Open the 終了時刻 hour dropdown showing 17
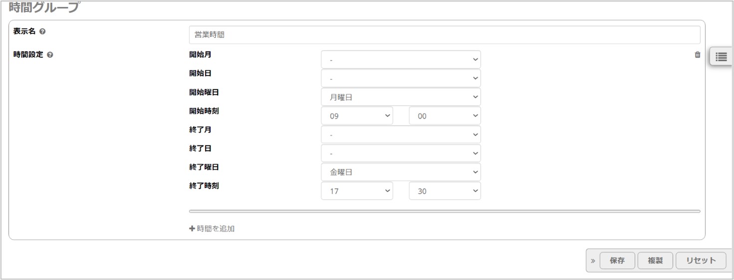The width and height of the screenshot is (734, 280). (357, 191)
